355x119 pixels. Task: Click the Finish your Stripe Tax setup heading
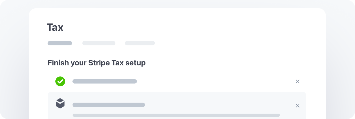pos(97,63)
